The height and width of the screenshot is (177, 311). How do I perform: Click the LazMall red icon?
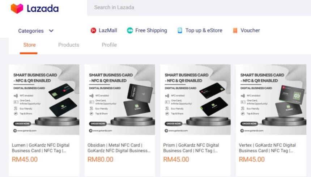tap(93, 30)
